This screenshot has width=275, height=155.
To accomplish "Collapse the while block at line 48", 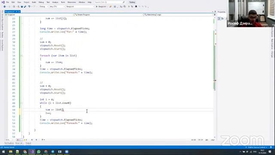I will [21, 103].
